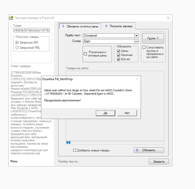Uncheck the Цены checkbox
Viewport: 195px width, 189px height.
(118, 51)
